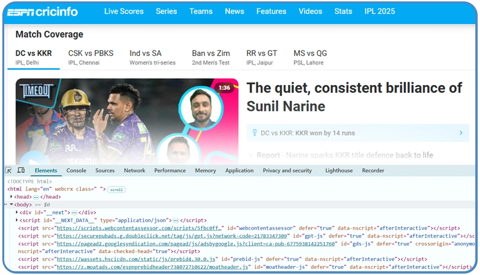The width and height of the screenshot is (480, 275).
Task: Select the RR vs GT match tab
Action: click(x=262, y=57)
